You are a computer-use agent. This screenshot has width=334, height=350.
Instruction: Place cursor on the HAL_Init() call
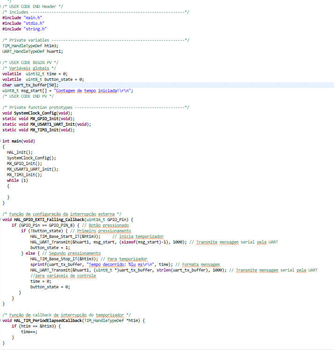pos(20,152)
